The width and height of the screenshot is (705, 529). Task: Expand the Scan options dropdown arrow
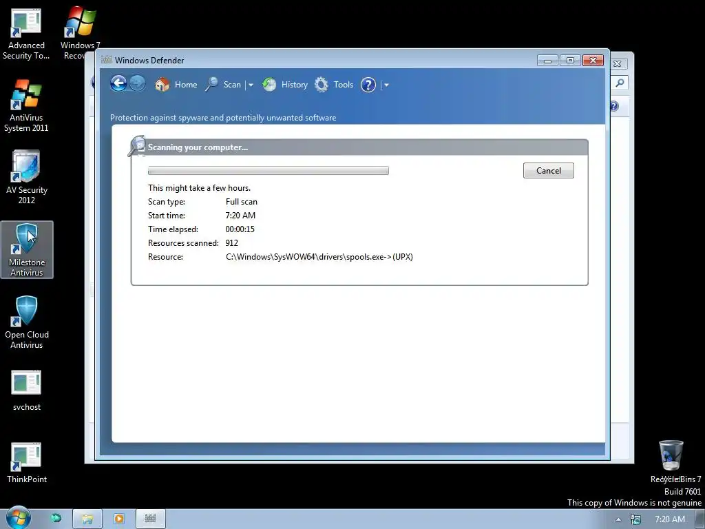pyautogui.click(x=251, y=85)
